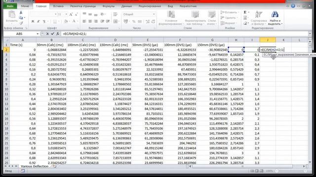The height and width of the screenshot is (177, 316).
Task: Open Форматировать как таблицу dropdown
Action: point(195,18)
